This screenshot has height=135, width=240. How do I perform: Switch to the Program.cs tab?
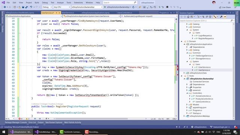point(164,13)
